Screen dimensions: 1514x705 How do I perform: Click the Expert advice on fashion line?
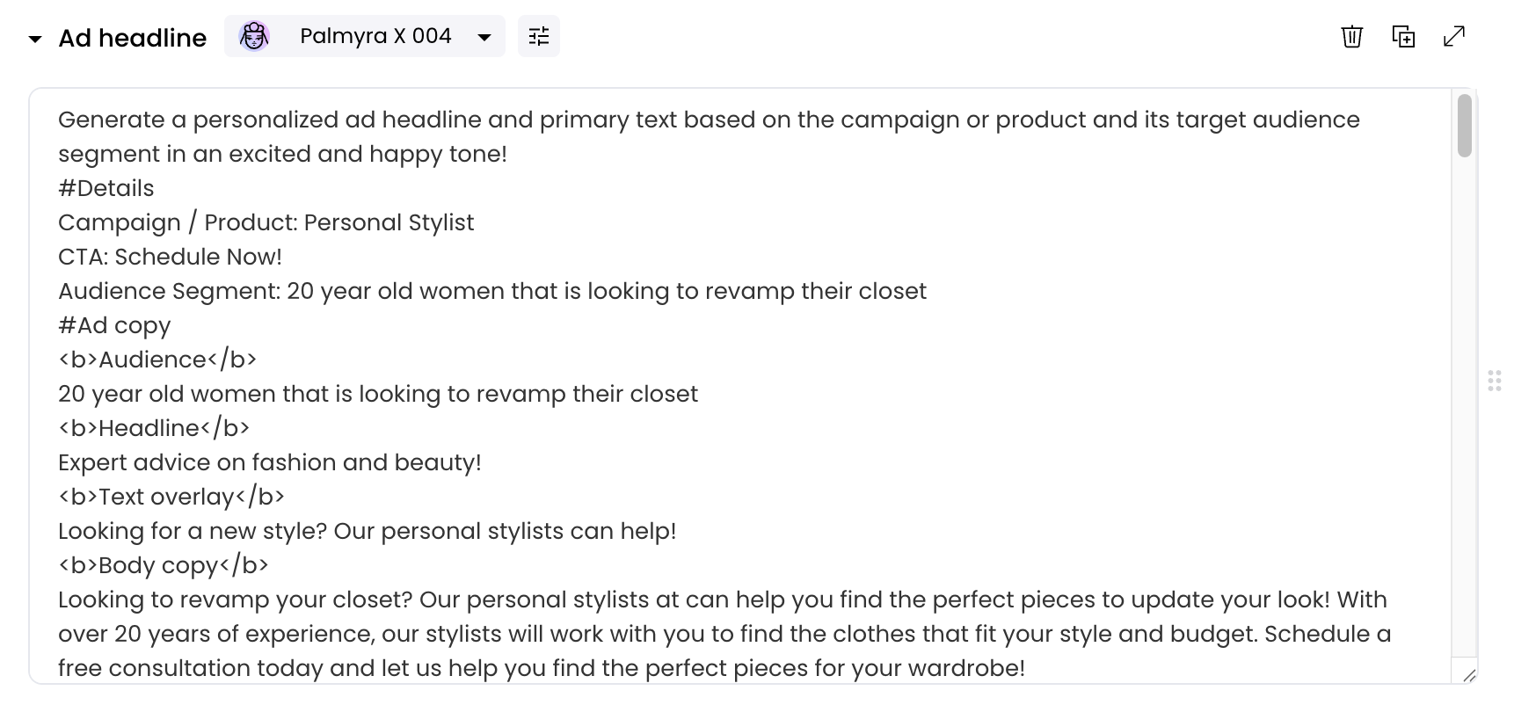[270, 462]
